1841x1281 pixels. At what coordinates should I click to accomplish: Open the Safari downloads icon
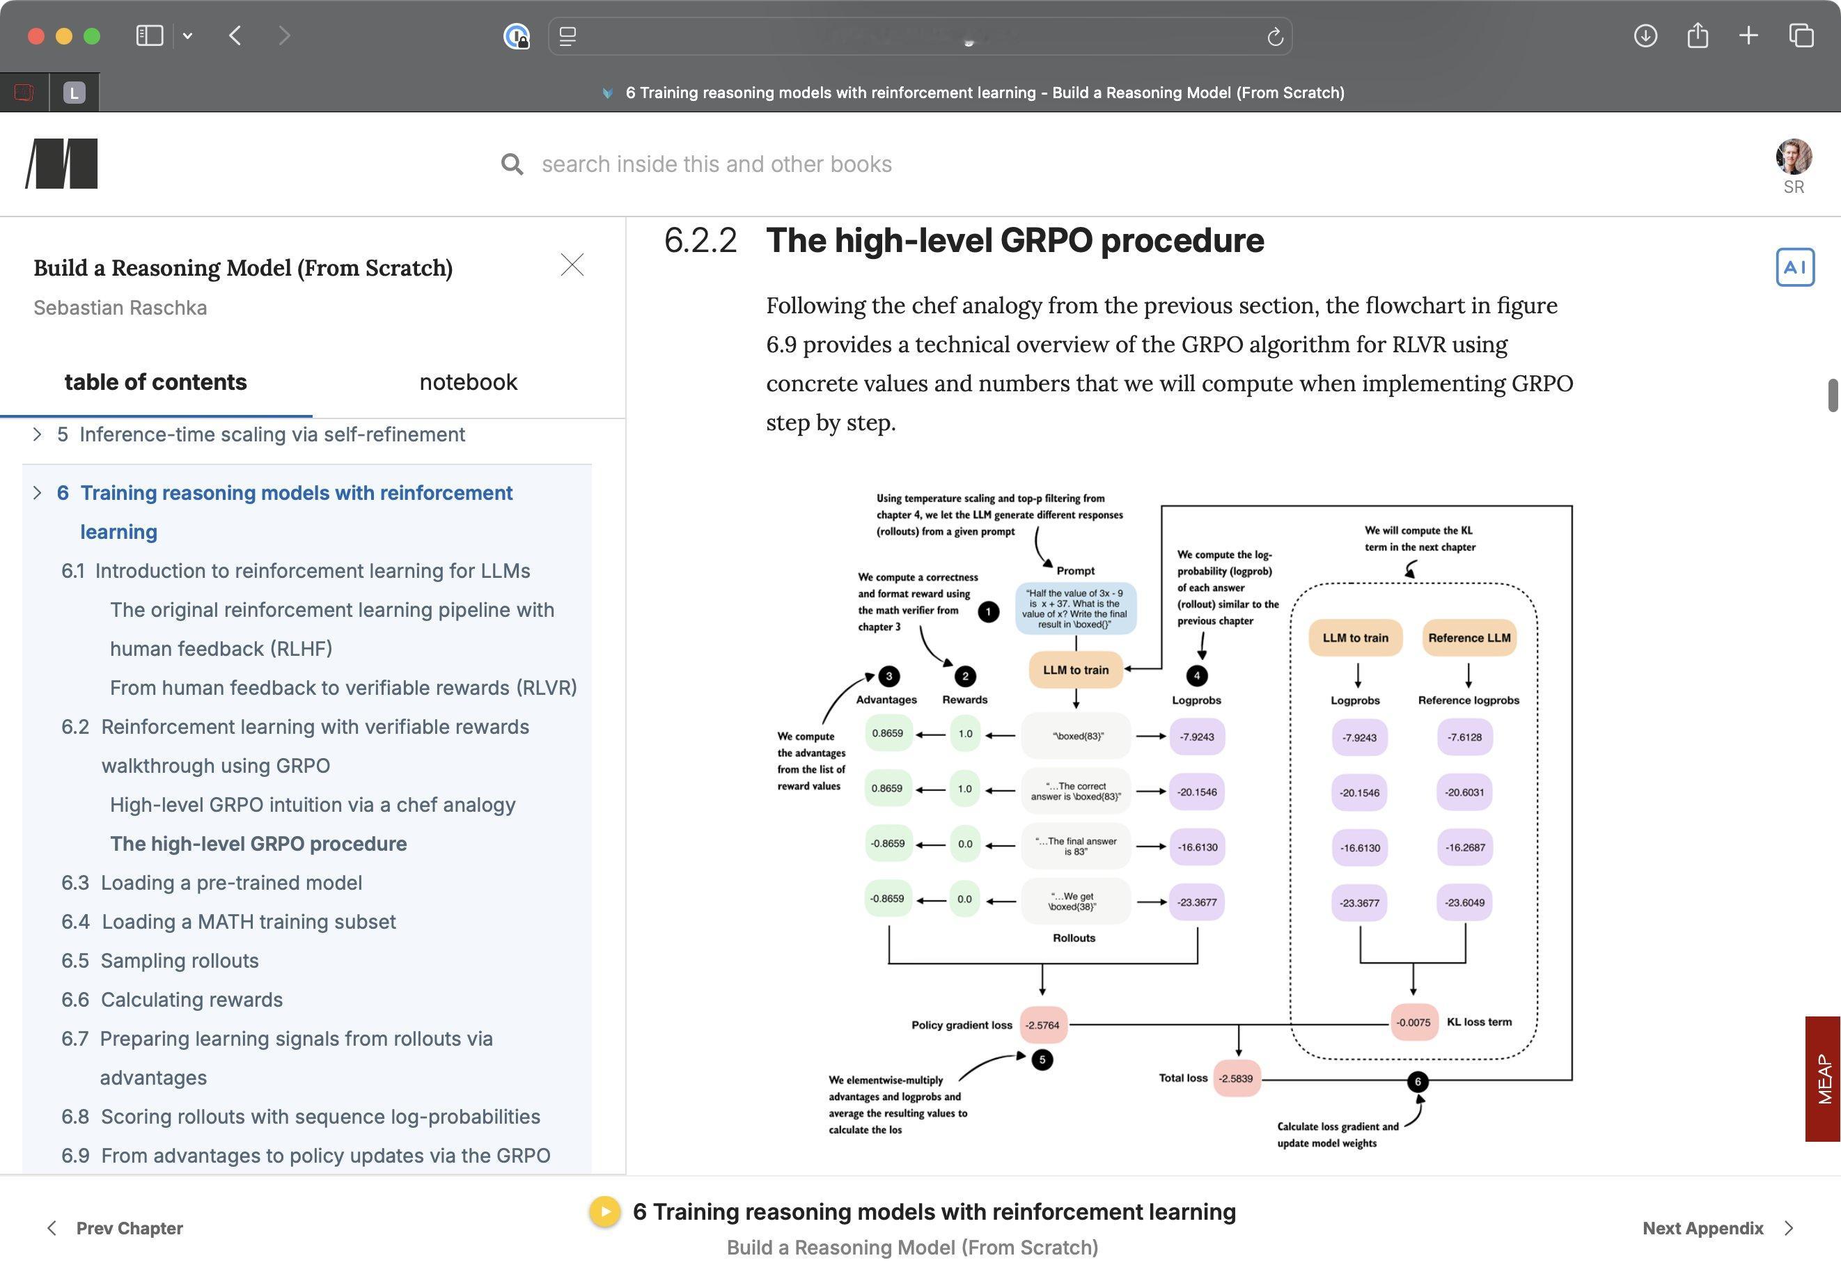click(x=1645, y=36)
